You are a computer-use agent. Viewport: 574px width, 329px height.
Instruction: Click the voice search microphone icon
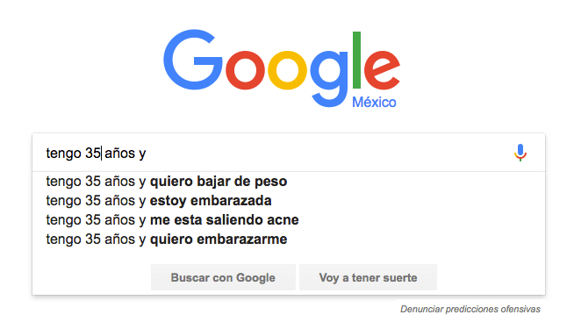tap(520, 153)
